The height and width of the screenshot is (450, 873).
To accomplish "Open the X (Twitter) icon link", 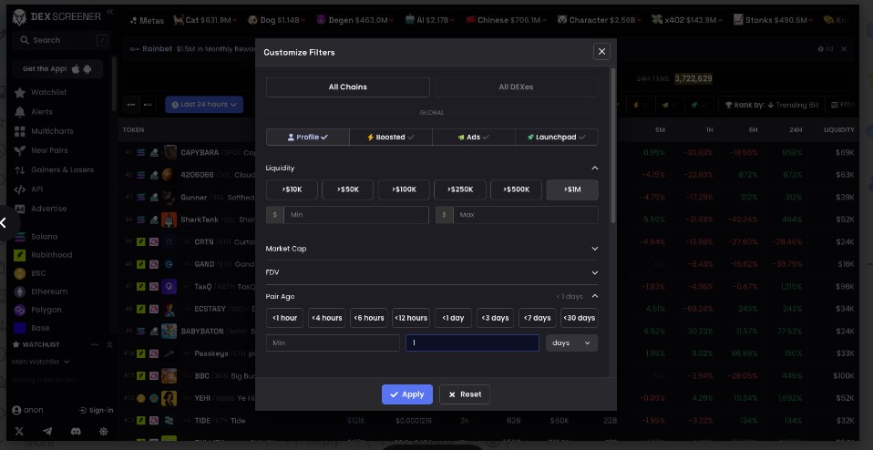I will point(19,432).
